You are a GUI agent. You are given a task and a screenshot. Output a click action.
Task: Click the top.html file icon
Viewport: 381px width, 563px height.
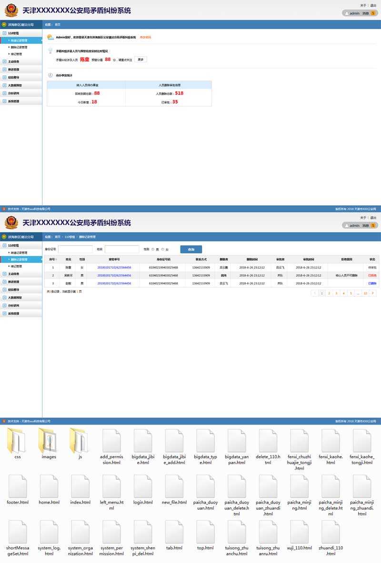click(x=205, y=532)
